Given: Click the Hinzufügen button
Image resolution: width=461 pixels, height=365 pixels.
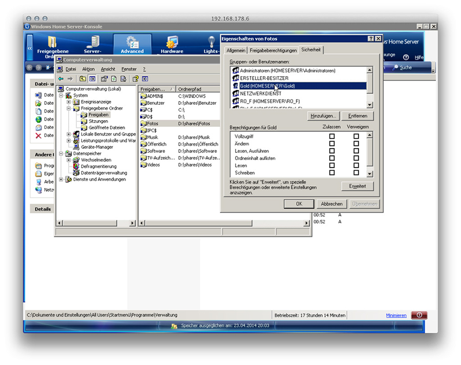Looking at the screenshot, I should pos(324,116).
